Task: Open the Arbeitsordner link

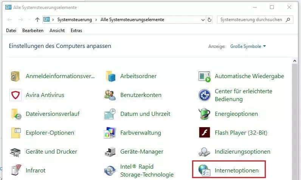Action: click(138, 76)
